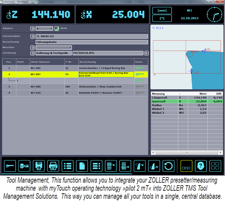Image resolution: width=225 pixels, height=201 pixels.
Task: Select the Zweischneider / 2 Edged Boring Bar row
Action: click(75, 68)
